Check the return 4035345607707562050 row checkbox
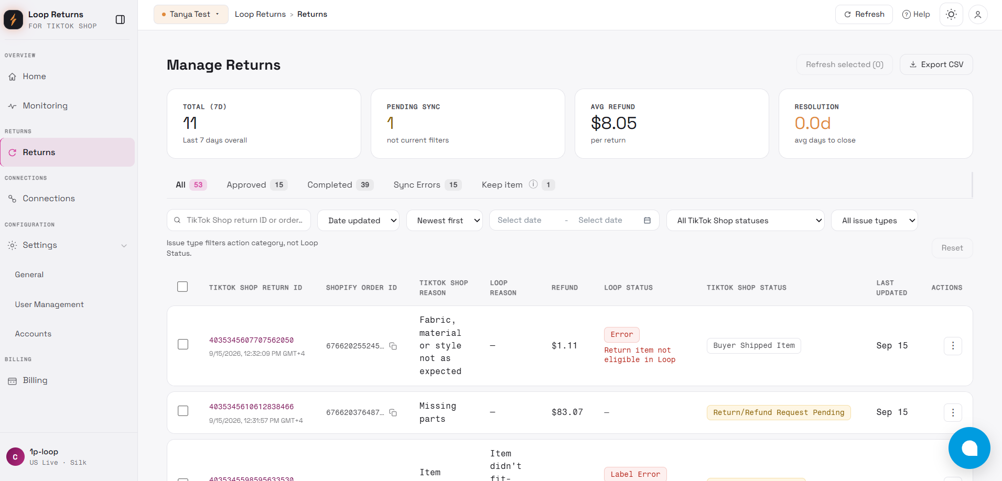 183,344
